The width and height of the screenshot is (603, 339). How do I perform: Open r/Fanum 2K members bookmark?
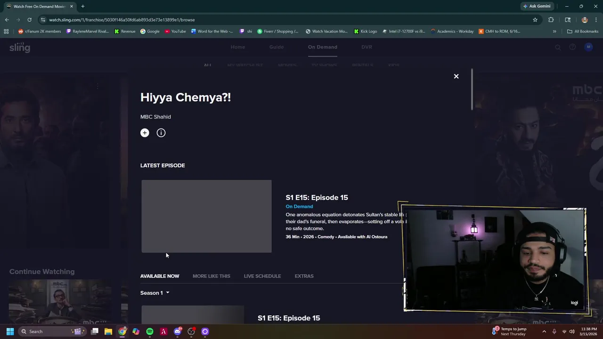[x=40, y=31]
